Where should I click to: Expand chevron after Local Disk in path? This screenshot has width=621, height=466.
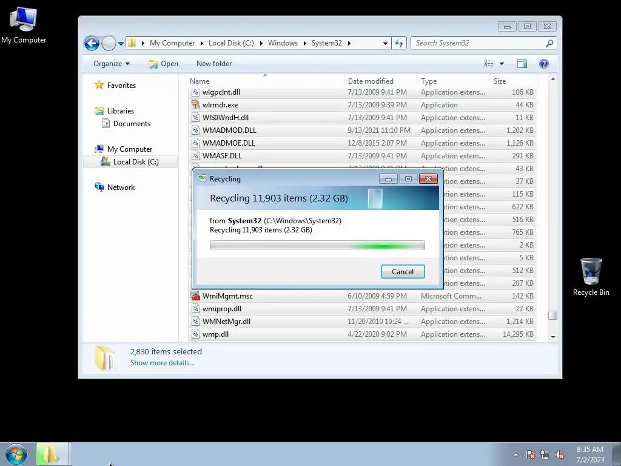(x=261, y=43)
